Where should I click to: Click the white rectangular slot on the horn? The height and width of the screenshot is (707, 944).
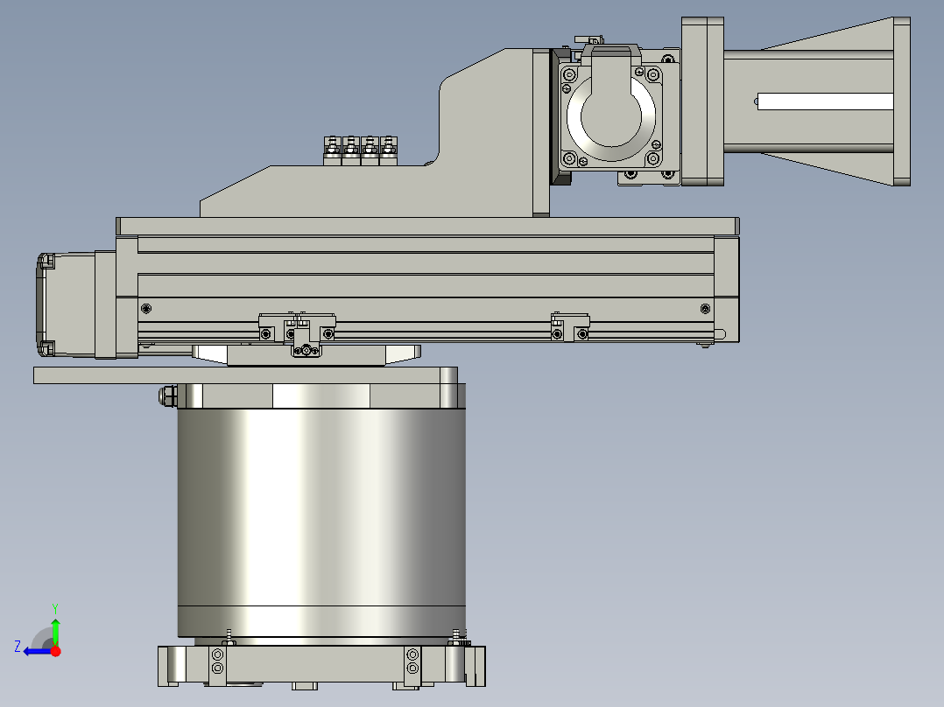click(825, 101)
